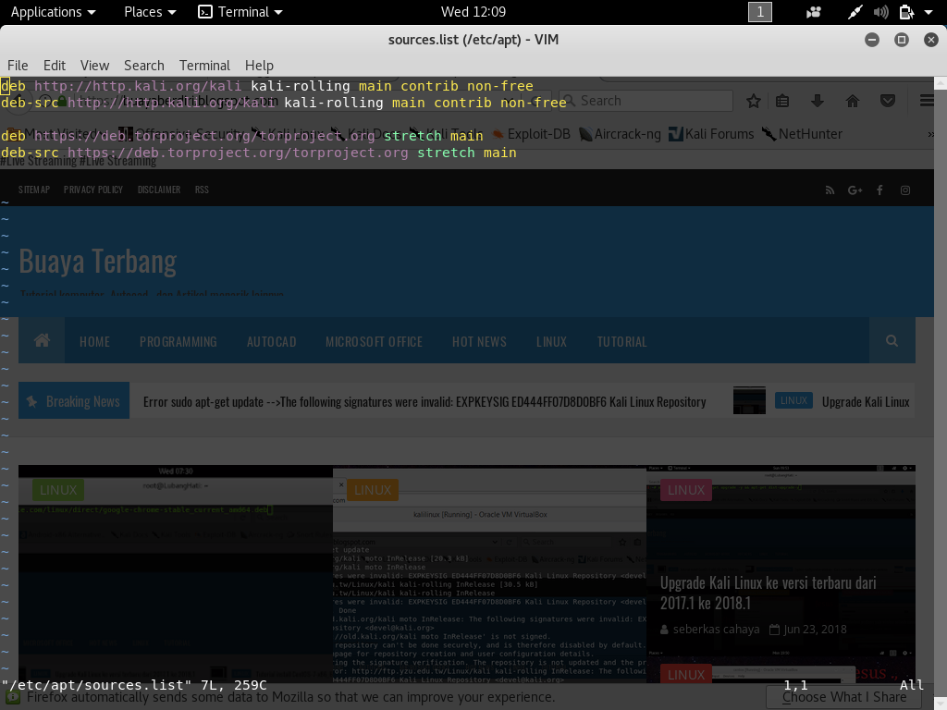Click the Google Plus social icon
The height and width of the screenshot is (710, 947).
tap(855, 190)
